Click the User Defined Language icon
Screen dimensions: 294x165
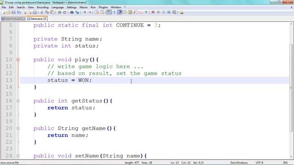(125, 12)
